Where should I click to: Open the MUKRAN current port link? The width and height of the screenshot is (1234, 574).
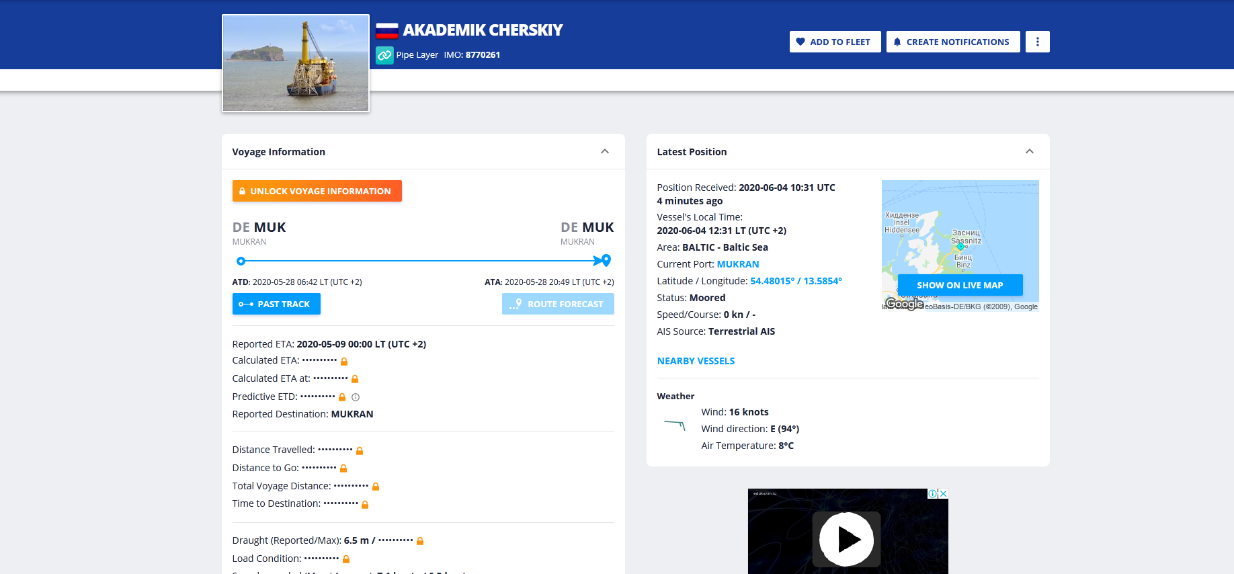(x=737, y=264)
